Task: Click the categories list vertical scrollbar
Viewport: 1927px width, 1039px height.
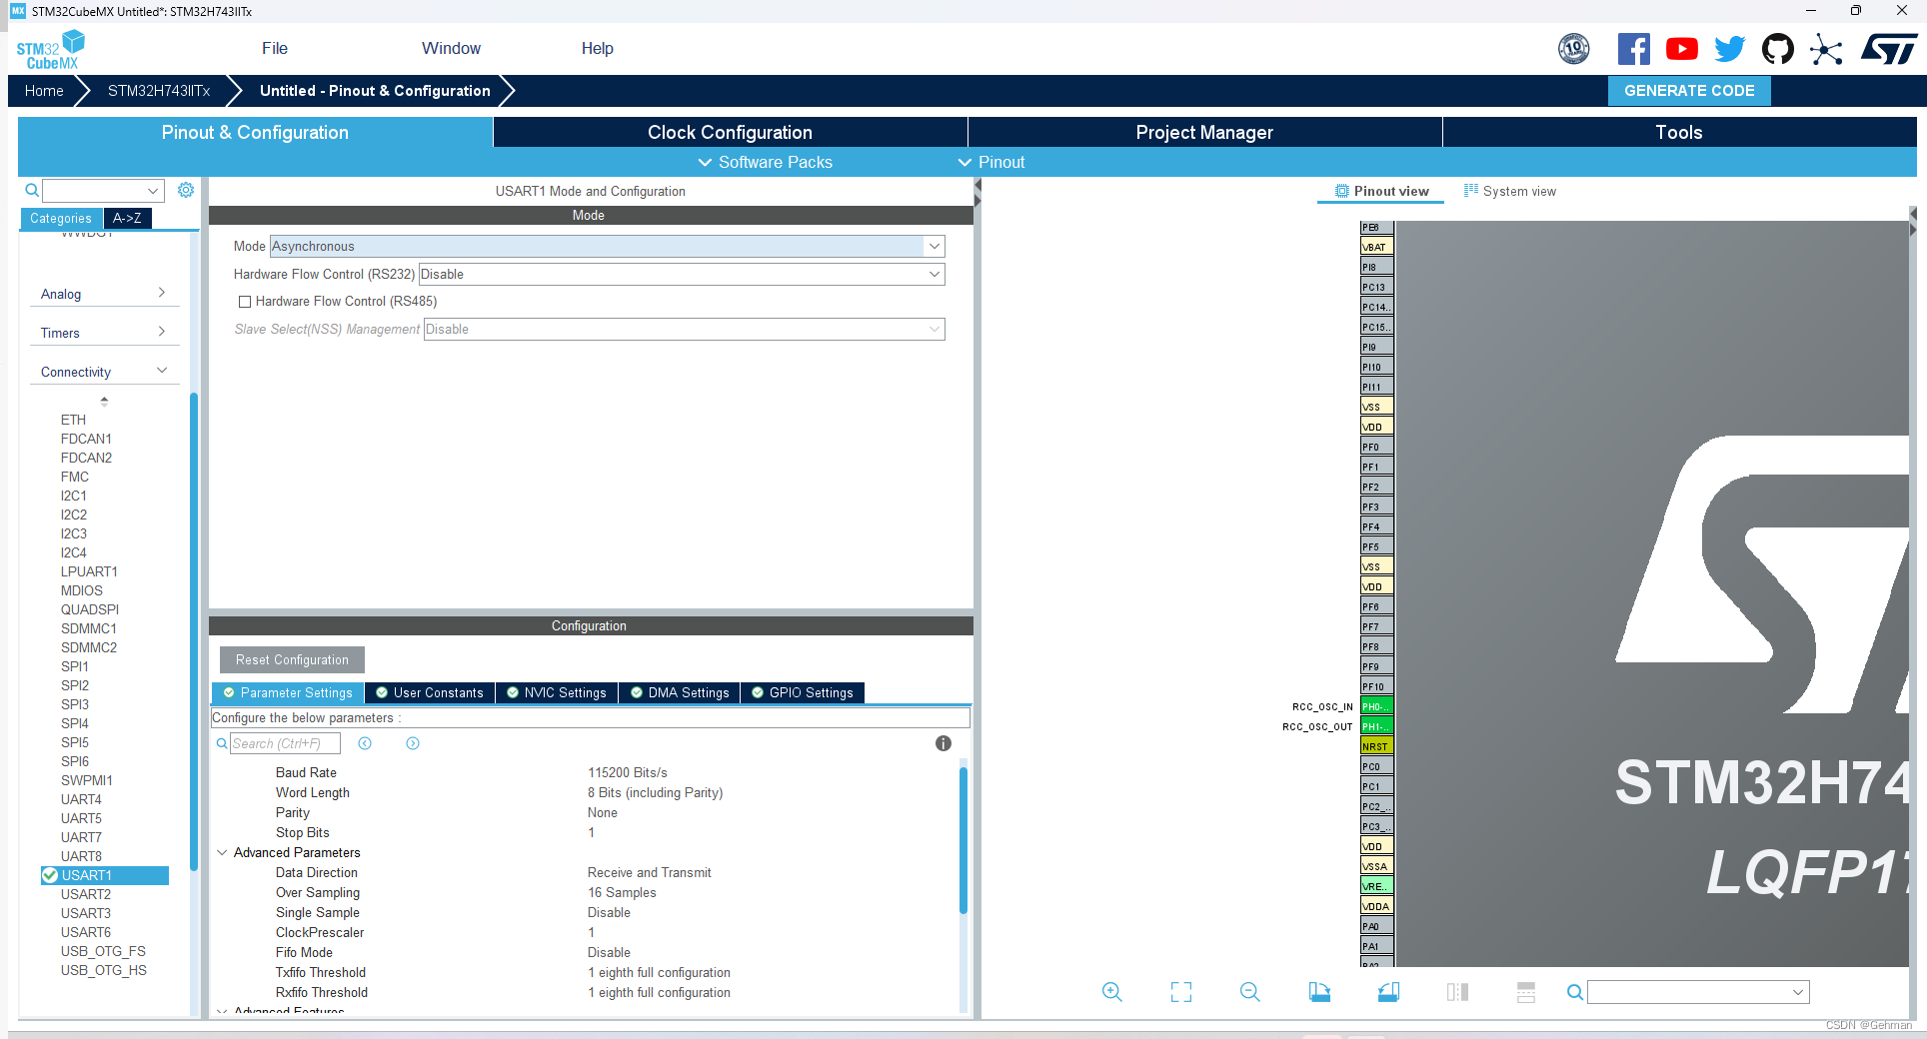Action: point(194,631)
